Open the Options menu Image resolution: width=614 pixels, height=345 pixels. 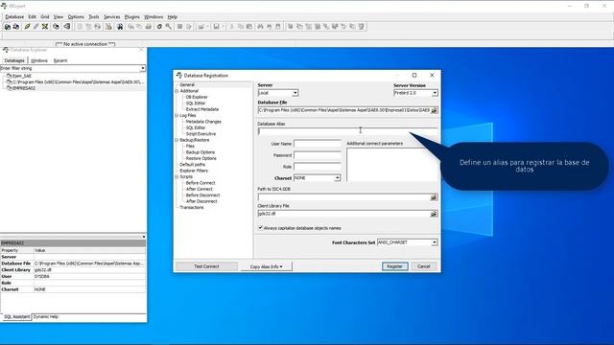point(76,17)
